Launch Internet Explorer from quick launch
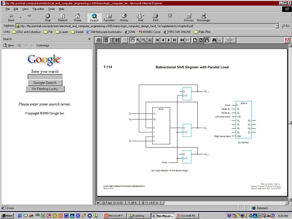Image resolution: width=292 pixels, height=219 pixels. click(20, 216)
